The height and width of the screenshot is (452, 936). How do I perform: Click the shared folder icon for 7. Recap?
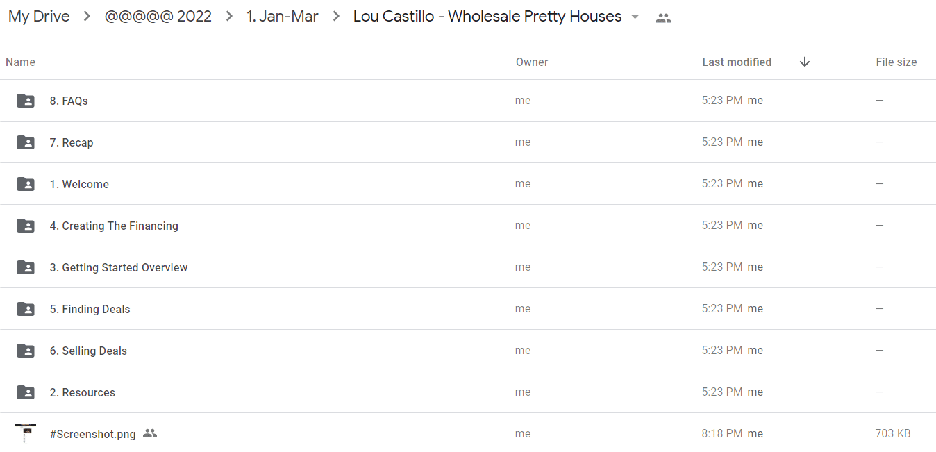(26, 142)
